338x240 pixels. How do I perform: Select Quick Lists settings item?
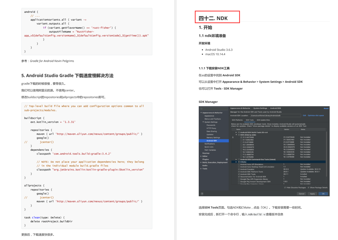coord(209,147)
